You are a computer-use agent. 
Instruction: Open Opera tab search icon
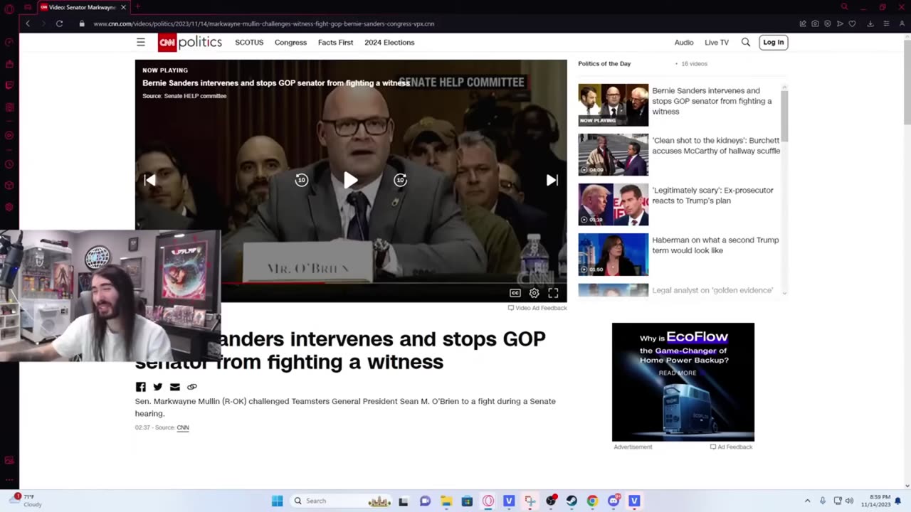(844, 7)
